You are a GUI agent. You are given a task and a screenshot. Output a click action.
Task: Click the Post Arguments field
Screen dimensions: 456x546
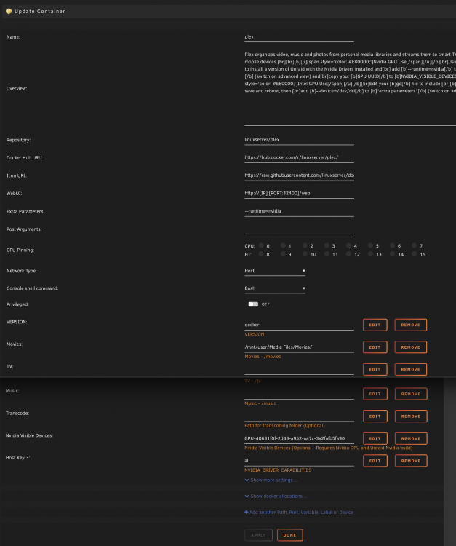coord(299,229)
